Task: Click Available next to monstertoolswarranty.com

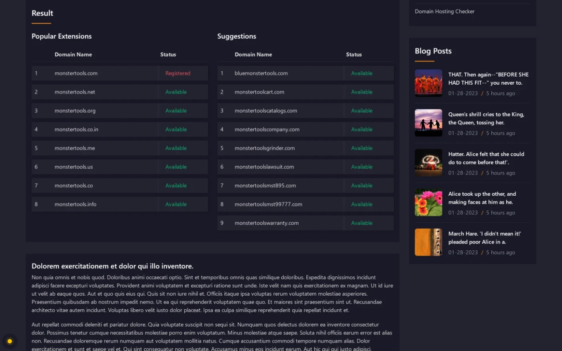Action: 362,223
